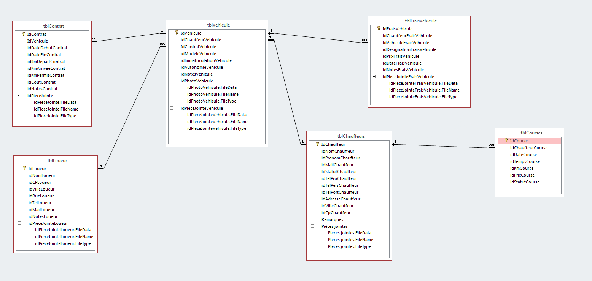This screenshot has height=281, width=592.
Task: Select idCPLoueur field
Action: tap(40, 182)
